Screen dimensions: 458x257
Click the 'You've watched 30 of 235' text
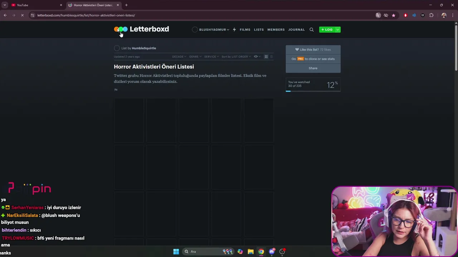pyautogui.click(x=299, y=84)
